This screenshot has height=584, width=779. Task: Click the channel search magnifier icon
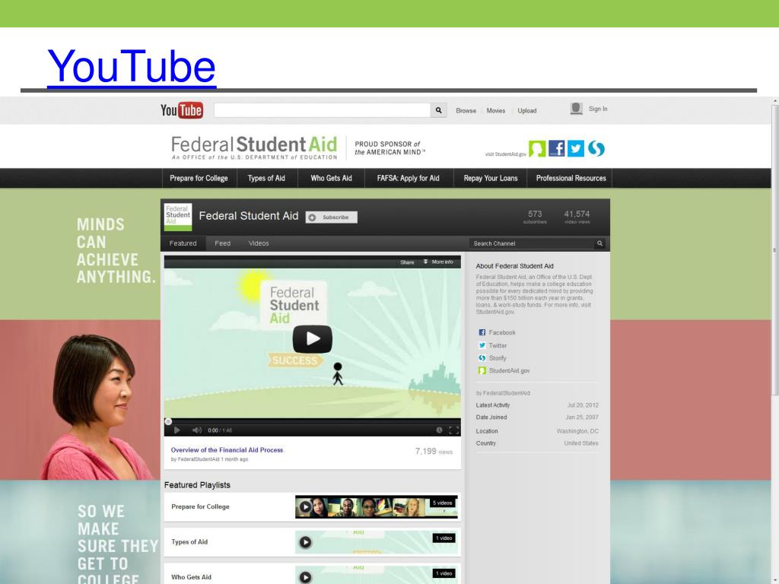click(599, 243)
